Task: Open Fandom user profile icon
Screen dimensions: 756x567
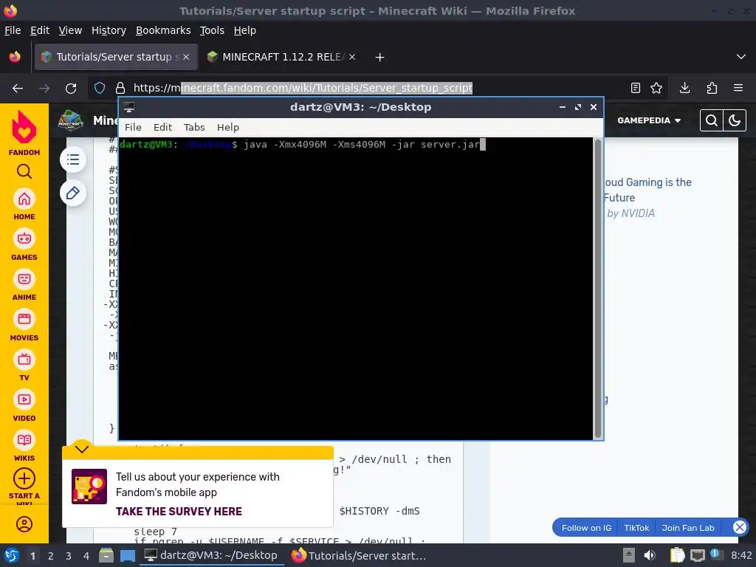Action: pos(24,524)
